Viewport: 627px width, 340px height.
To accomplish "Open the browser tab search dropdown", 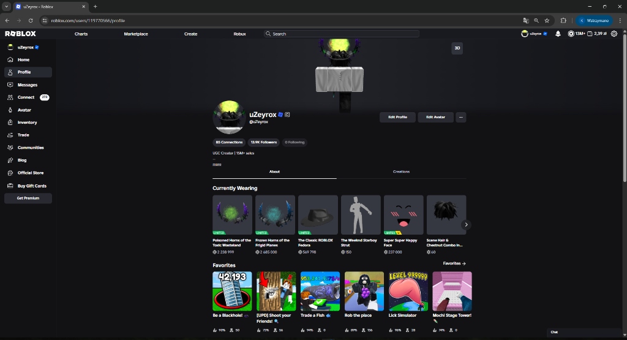I will pyautogui.click(x=6, y=6).
